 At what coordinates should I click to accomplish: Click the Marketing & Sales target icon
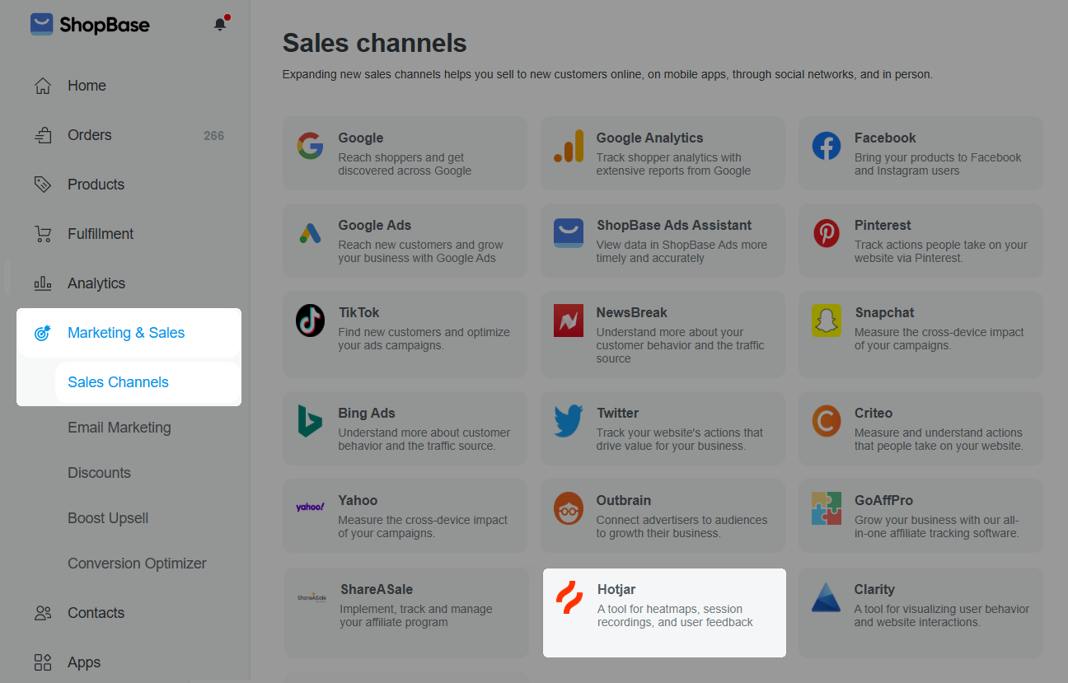pyautogui.click(x=43, y=333)
